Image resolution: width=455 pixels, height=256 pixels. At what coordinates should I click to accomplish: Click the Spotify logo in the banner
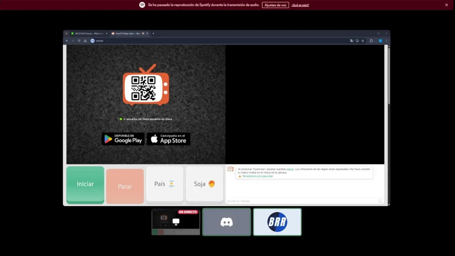[142, 5]
